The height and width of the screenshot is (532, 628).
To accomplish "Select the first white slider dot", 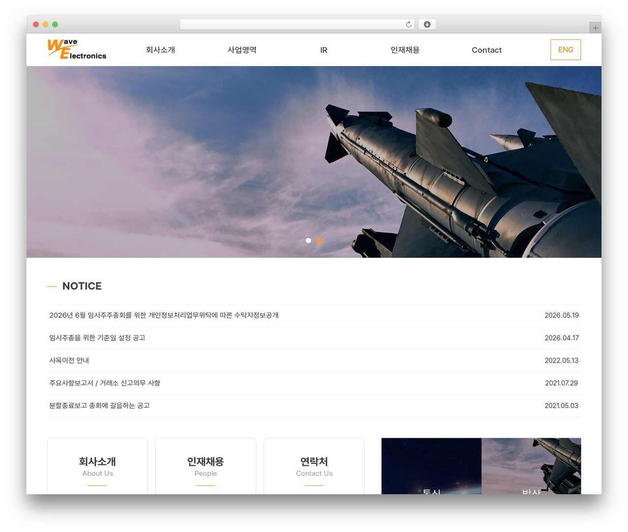I will click(308, 240).
